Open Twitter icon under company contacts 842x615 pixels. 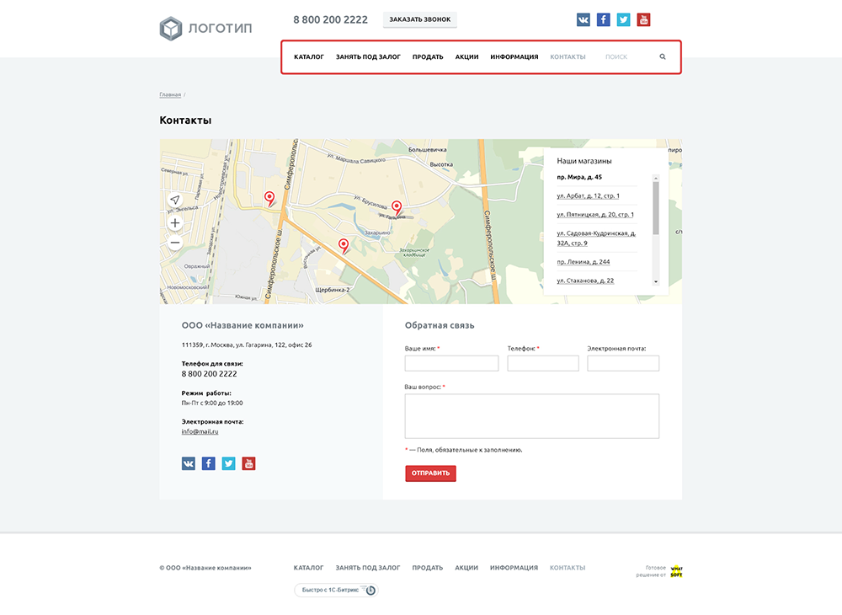tap(229, 463)
